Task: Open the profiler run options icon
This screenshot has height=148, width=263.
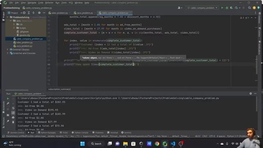Action: (x=236, y=8)
